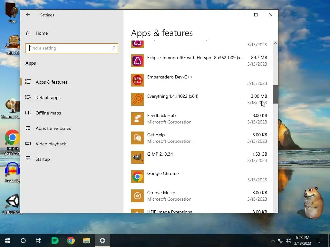The width and height of the screenshot is (330, 247).
Task: Open Apps & features section
Action: pos(52,82)
